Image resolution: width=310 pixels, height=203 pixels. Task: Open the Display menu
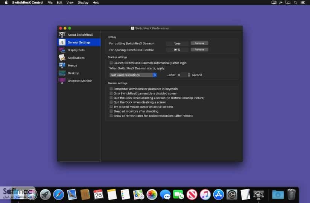[x=83, y=3]
